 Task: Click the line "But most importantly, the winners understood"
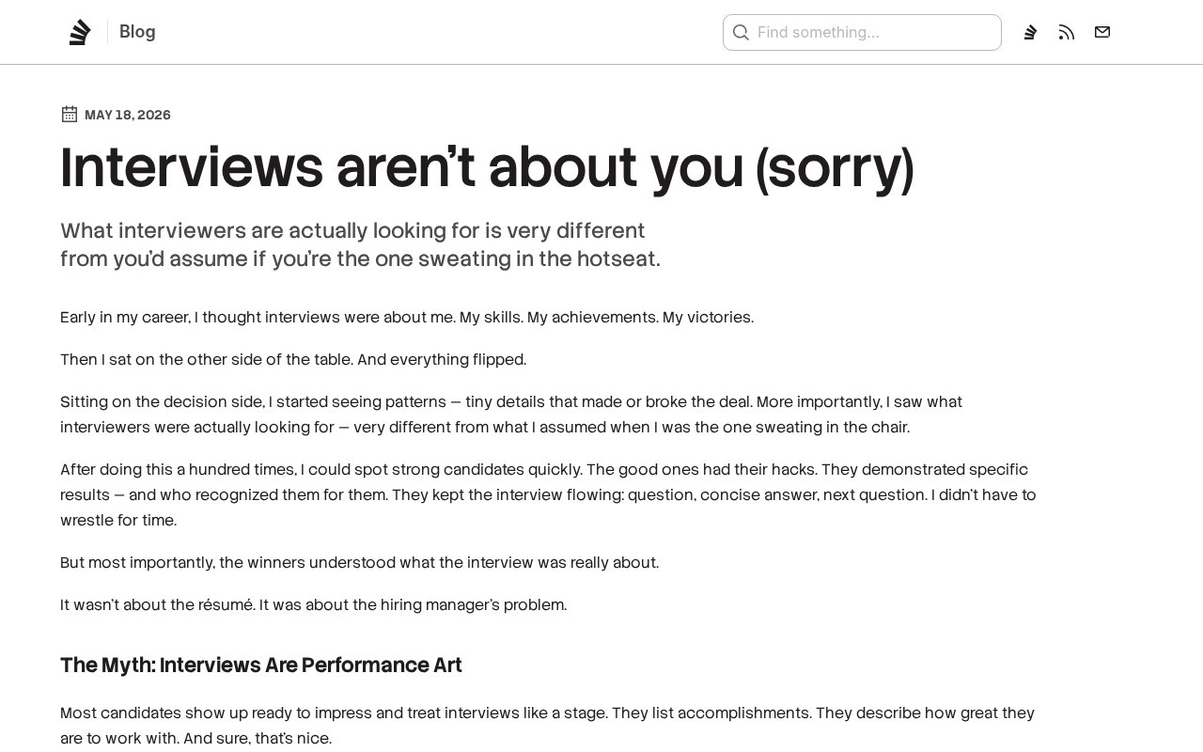pos(359,563)
